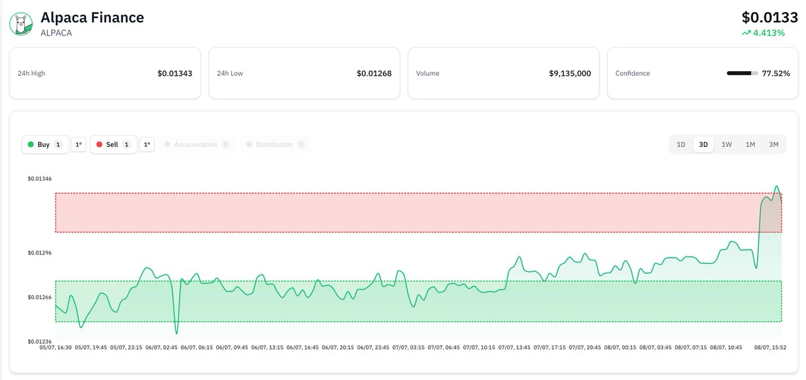Switch chart to 1W timeframe

tap(727, 144)
